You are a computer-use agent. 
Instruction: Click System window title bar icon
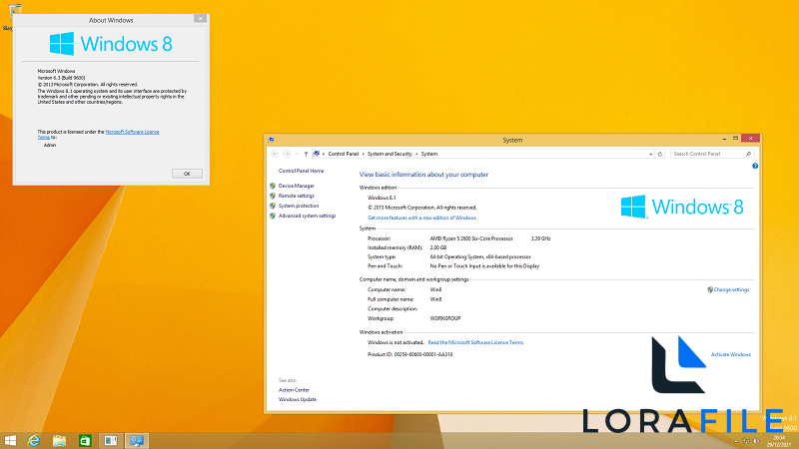[271, 140]
